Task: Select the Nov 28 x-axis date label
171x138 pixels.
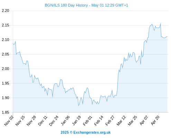Action: click(x=31, y=120)
